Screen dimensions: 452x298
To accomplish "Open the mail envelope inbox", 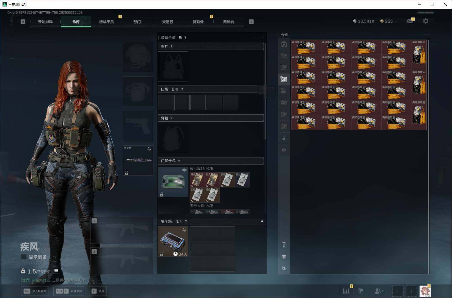I will click(x=410, y=21).
